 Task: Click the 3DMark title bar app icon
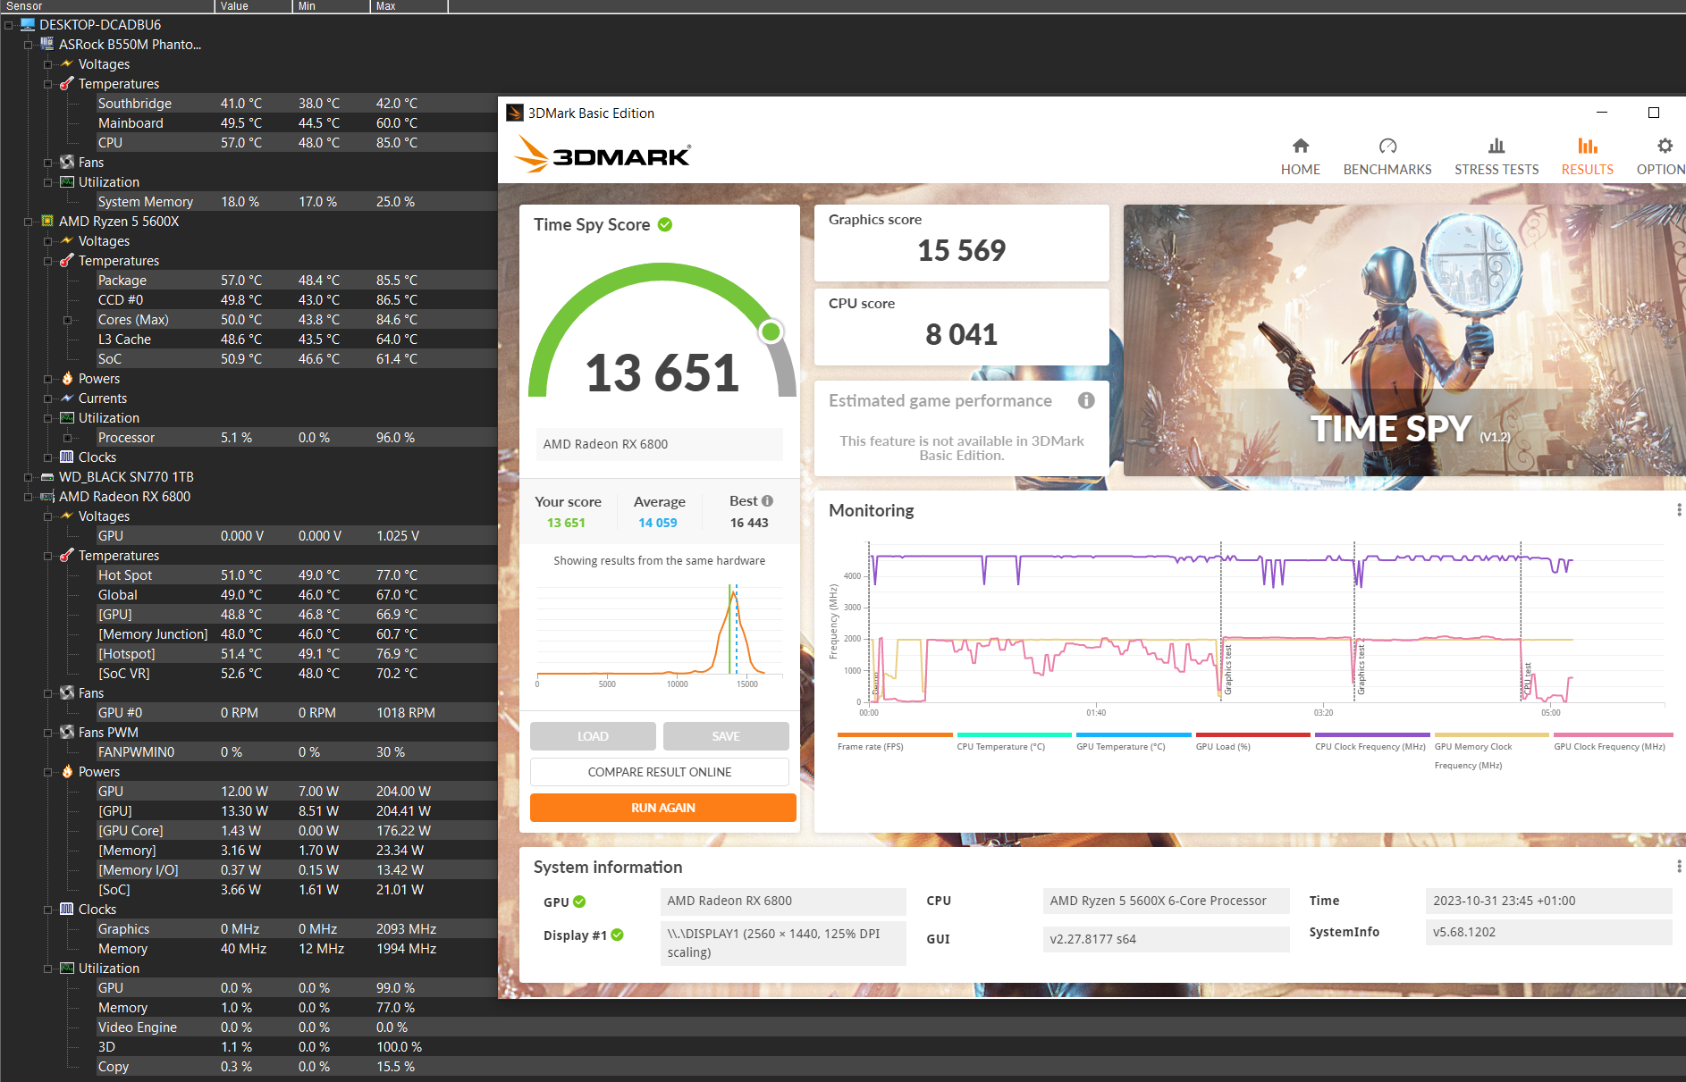514,113
